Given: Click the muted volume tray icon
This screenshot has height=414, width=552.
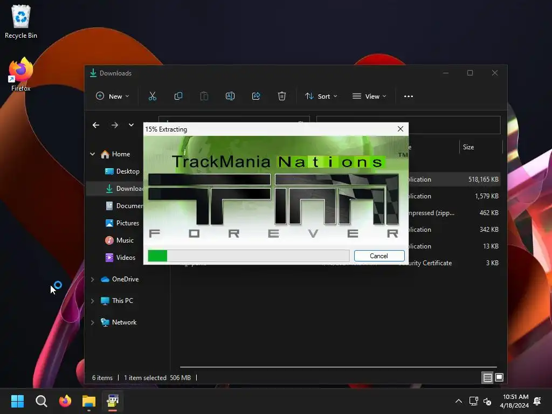Looking at the screenshot, I should 487,401.
